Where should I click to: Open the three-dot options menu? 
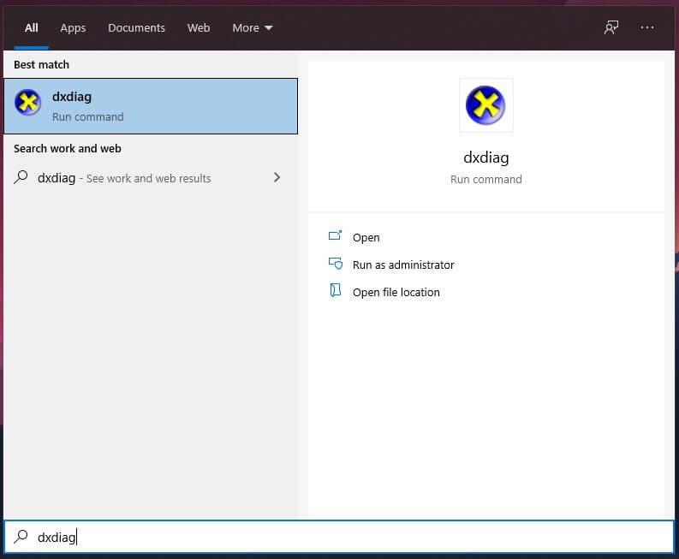(x=647, y=27)
